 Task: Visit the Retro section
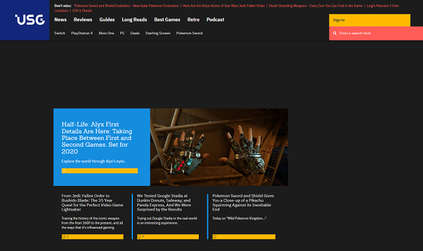(x=193, y=20)
